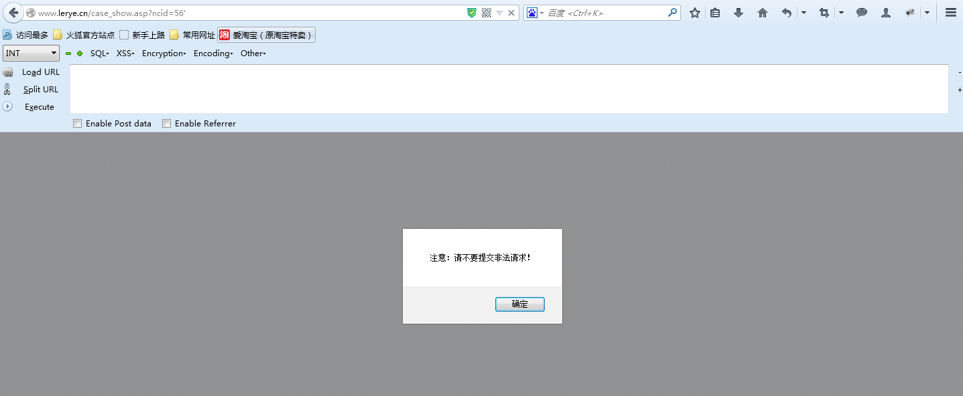This screenshot has height=396, width=963.
Task: Expand the dropdown next to the crop icon
Action: pyautogui.click(x=841, y=13)
